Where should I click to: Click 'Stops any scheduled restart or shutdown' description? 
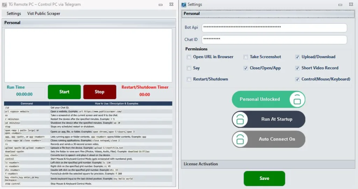pos(73,127)
